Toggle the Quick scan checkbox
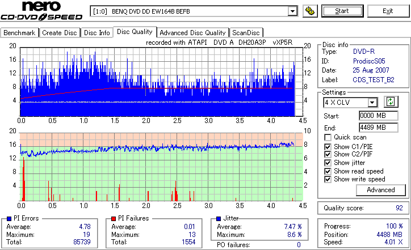The image size is (411, 250). tap(328, 137)
